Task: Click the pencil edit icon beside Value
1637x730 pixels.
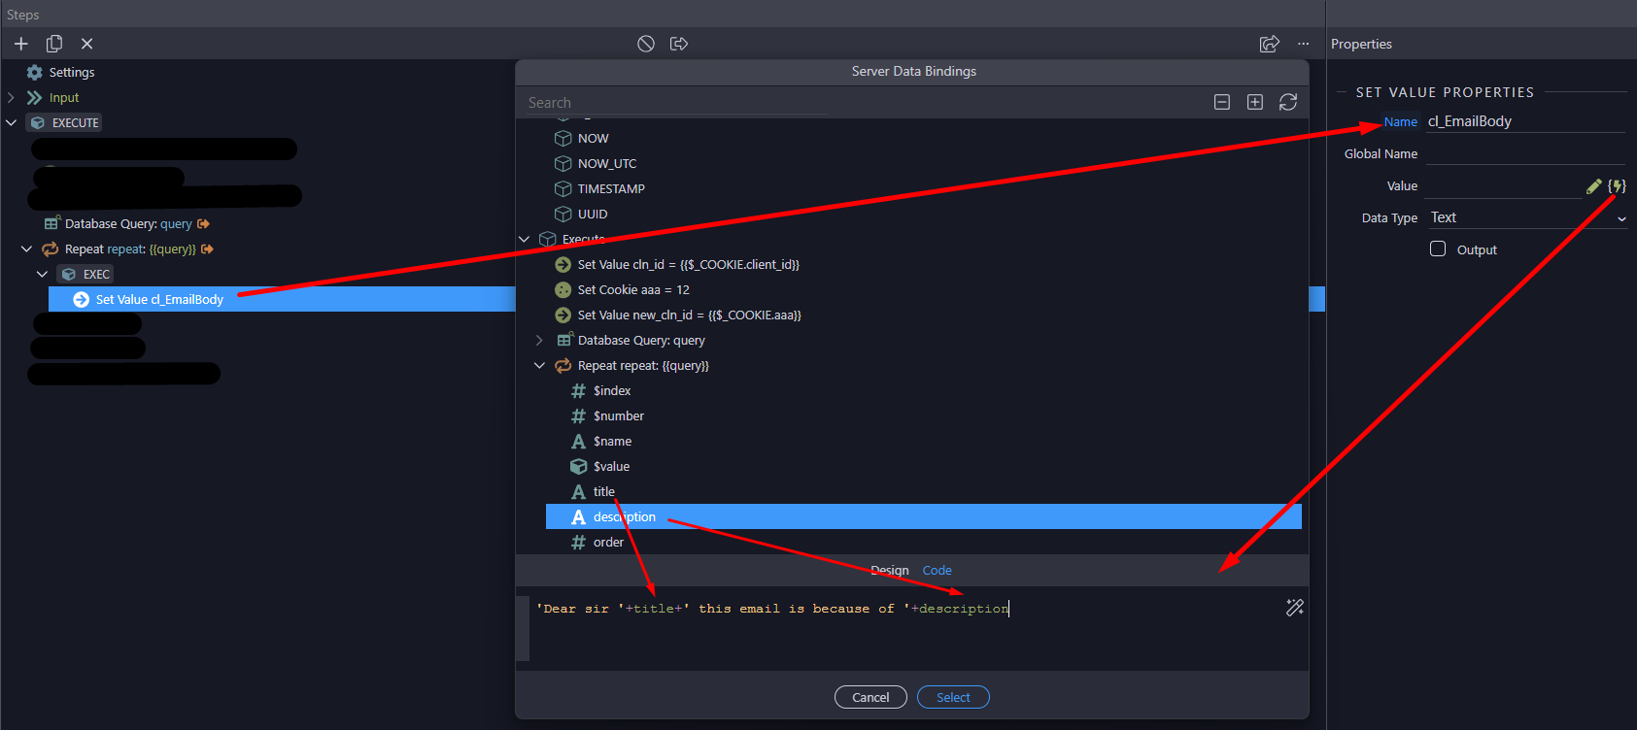Action: [1593, 186]
